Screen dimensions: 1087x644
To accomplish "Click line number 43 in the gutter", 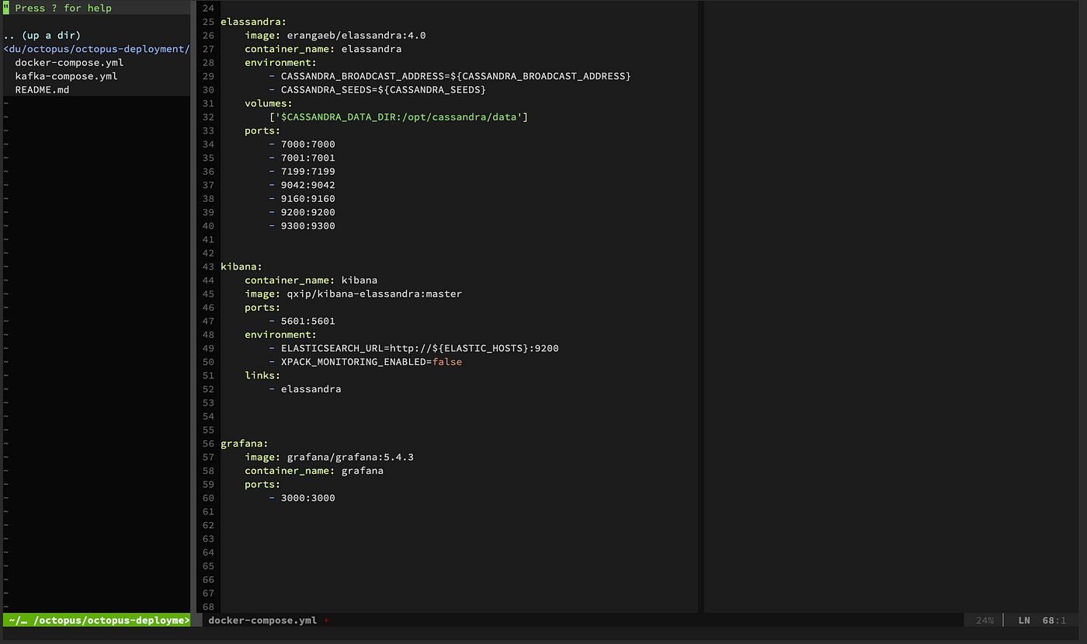I will 208,266.
